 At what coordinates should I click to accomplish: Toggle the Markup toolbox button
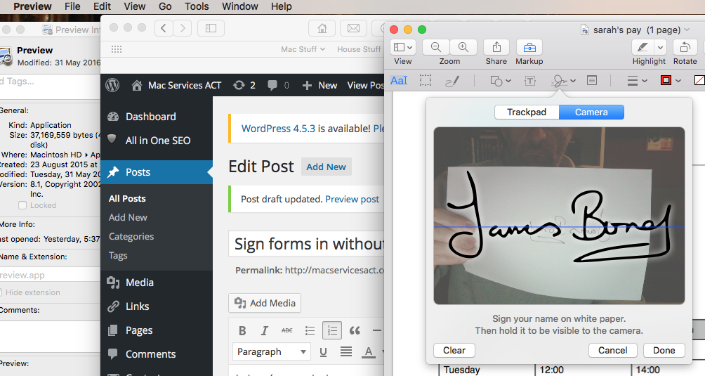point(529,48)
